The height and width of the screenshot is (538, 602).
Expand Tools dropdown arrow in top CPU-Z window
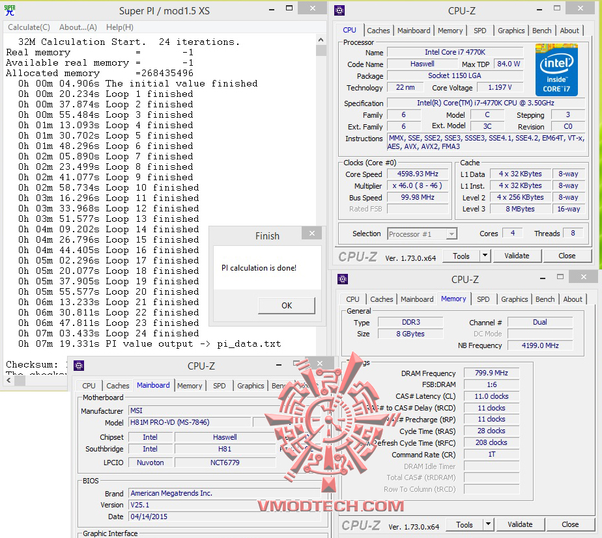pyautogui.click(x=485, y=256)
